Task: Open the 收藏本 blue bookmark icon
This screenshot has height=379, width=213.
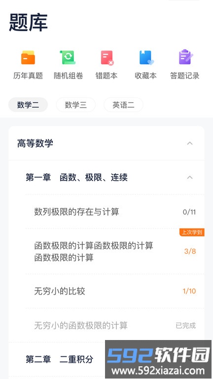Action: coord(146,58)
